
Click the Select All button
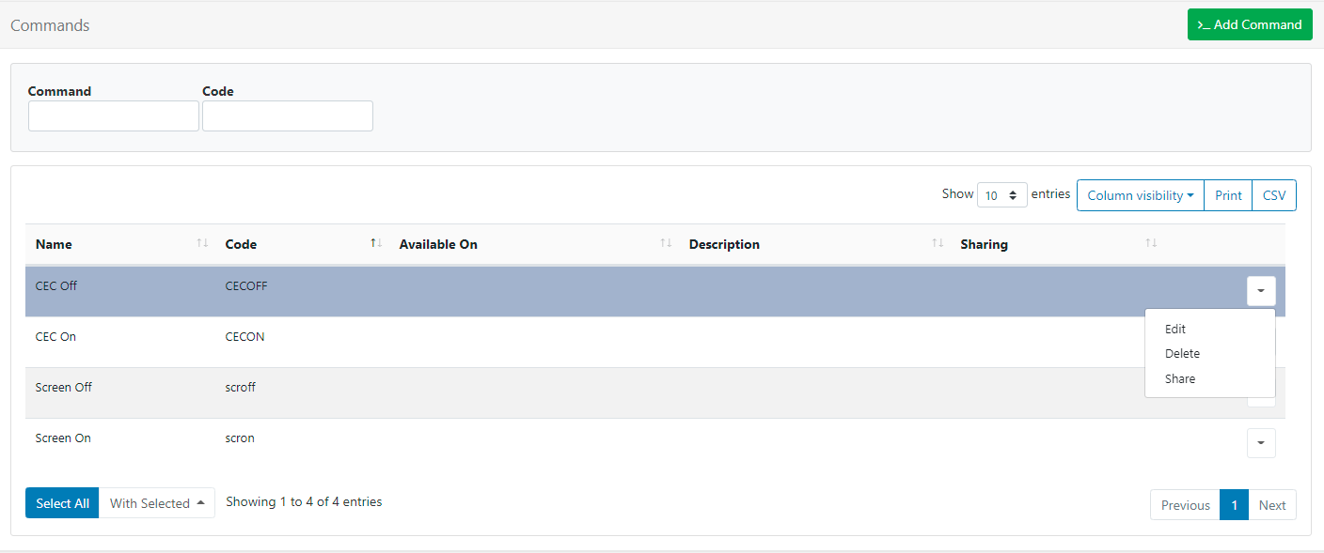tap(62, 503)
